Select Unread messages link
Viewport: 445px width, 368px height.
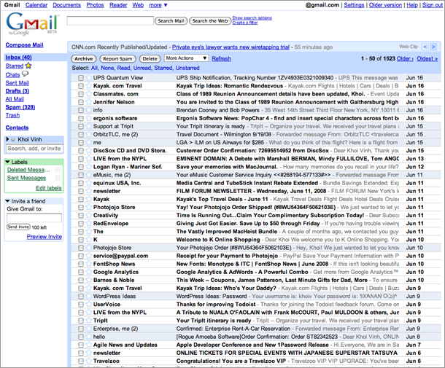[x=142, y=68]
